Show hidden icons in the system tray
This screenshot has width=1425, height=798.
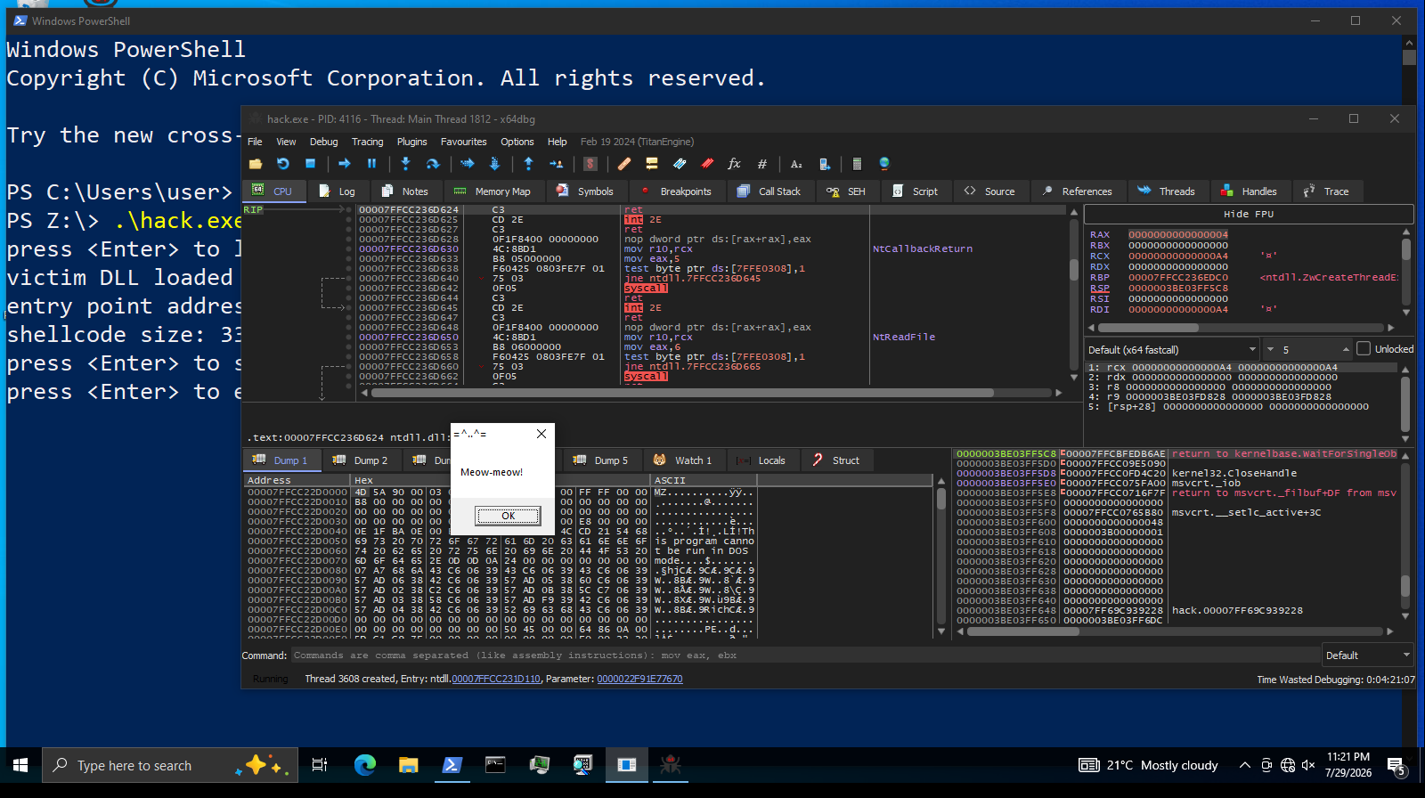pyautogui.click(x=1244, y=765)
